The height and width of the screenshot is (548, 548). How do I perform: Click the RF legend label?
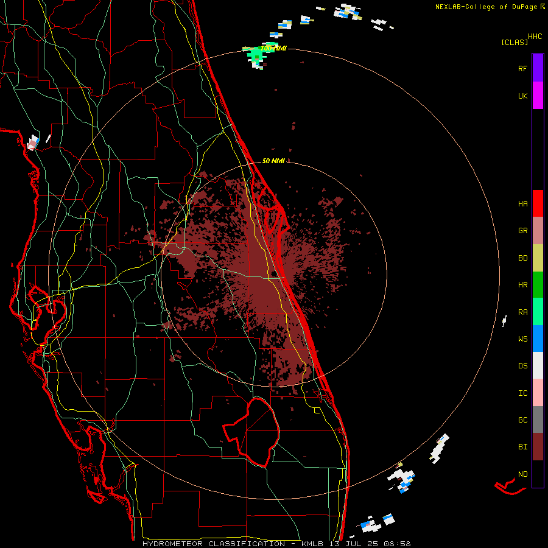click(522, 68)
